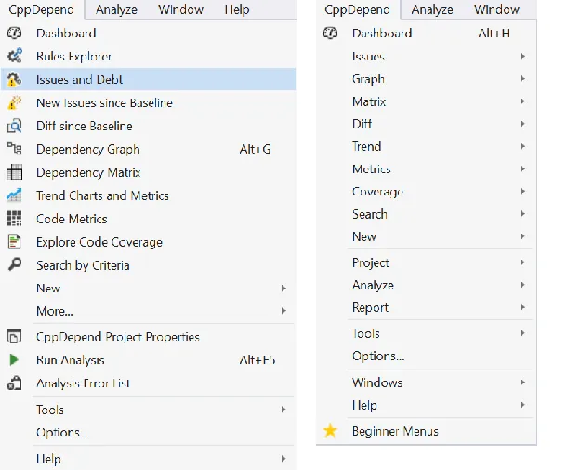The image size is (580, 470).
Task: Select Issues and Debt menu entry
Action: [149, 79]
